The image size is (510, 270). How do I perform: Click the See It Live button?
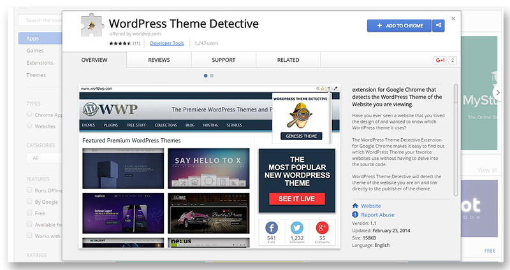pos(296,199)
